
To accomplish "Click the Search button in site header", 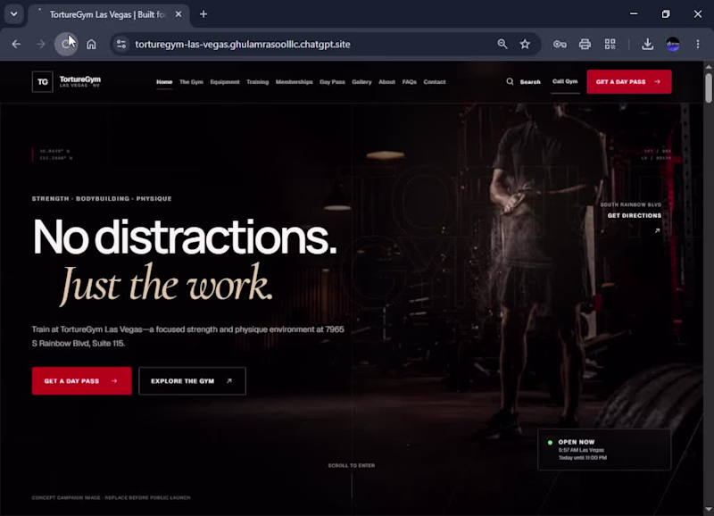I will [x=523, y=82].
